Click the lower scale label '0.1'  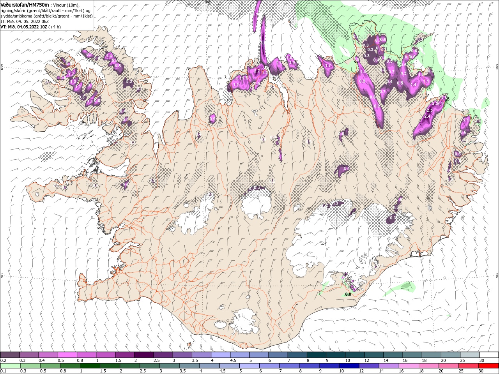point(3,371)
